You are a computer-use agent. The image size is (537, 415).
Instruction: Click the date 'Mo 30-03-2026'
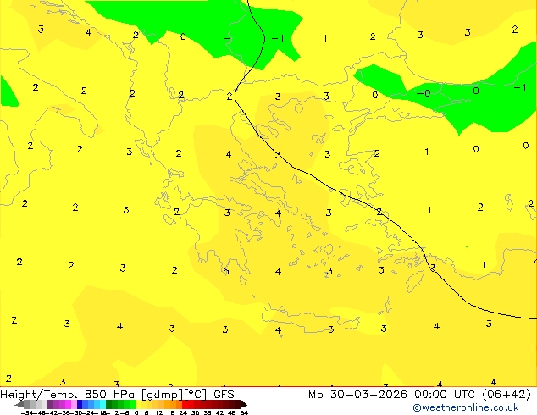coord(357,395)
